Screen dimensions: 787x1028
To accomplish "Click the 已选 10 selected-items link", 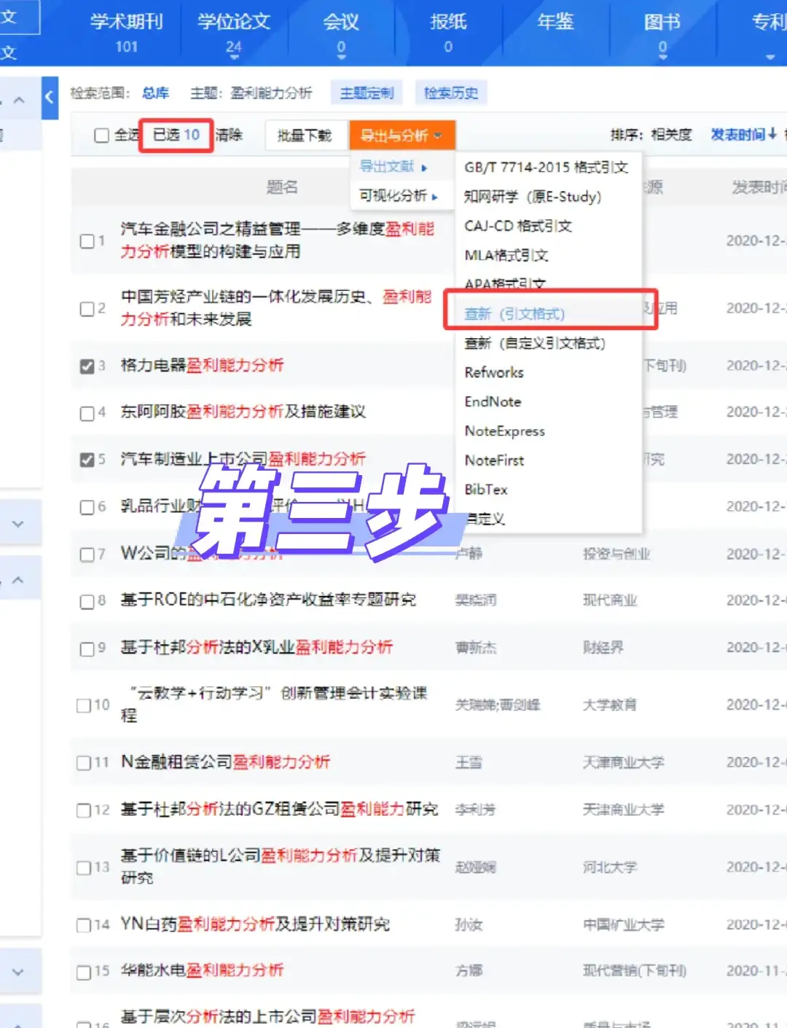I will [176, 135].
